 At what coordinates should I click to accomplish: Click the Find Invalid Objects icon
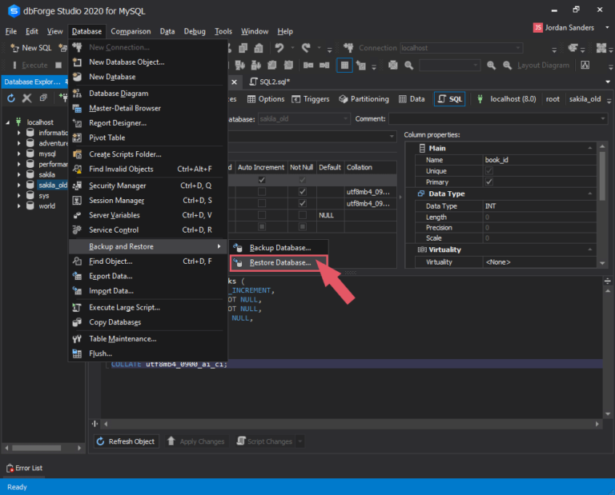tap(77, 169)
